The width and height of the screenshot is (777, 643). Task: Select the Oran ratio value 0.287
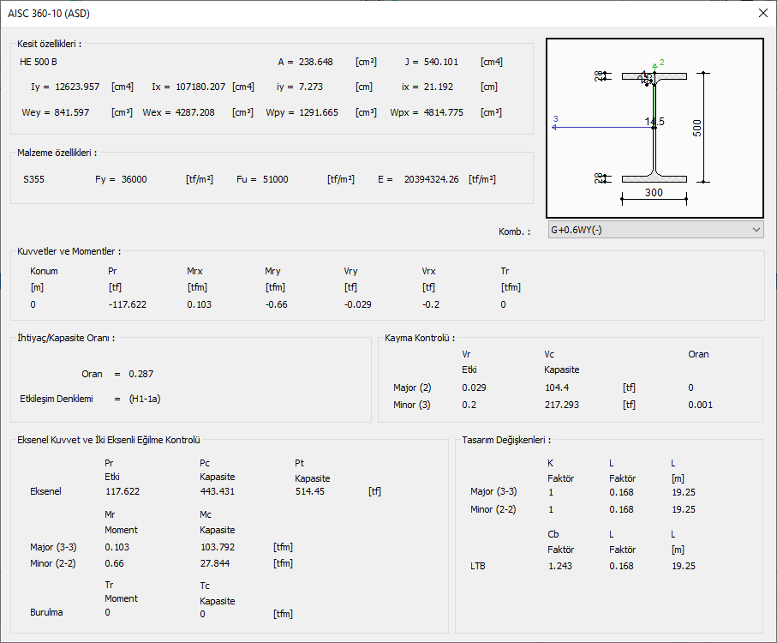(x=141, y=374)
